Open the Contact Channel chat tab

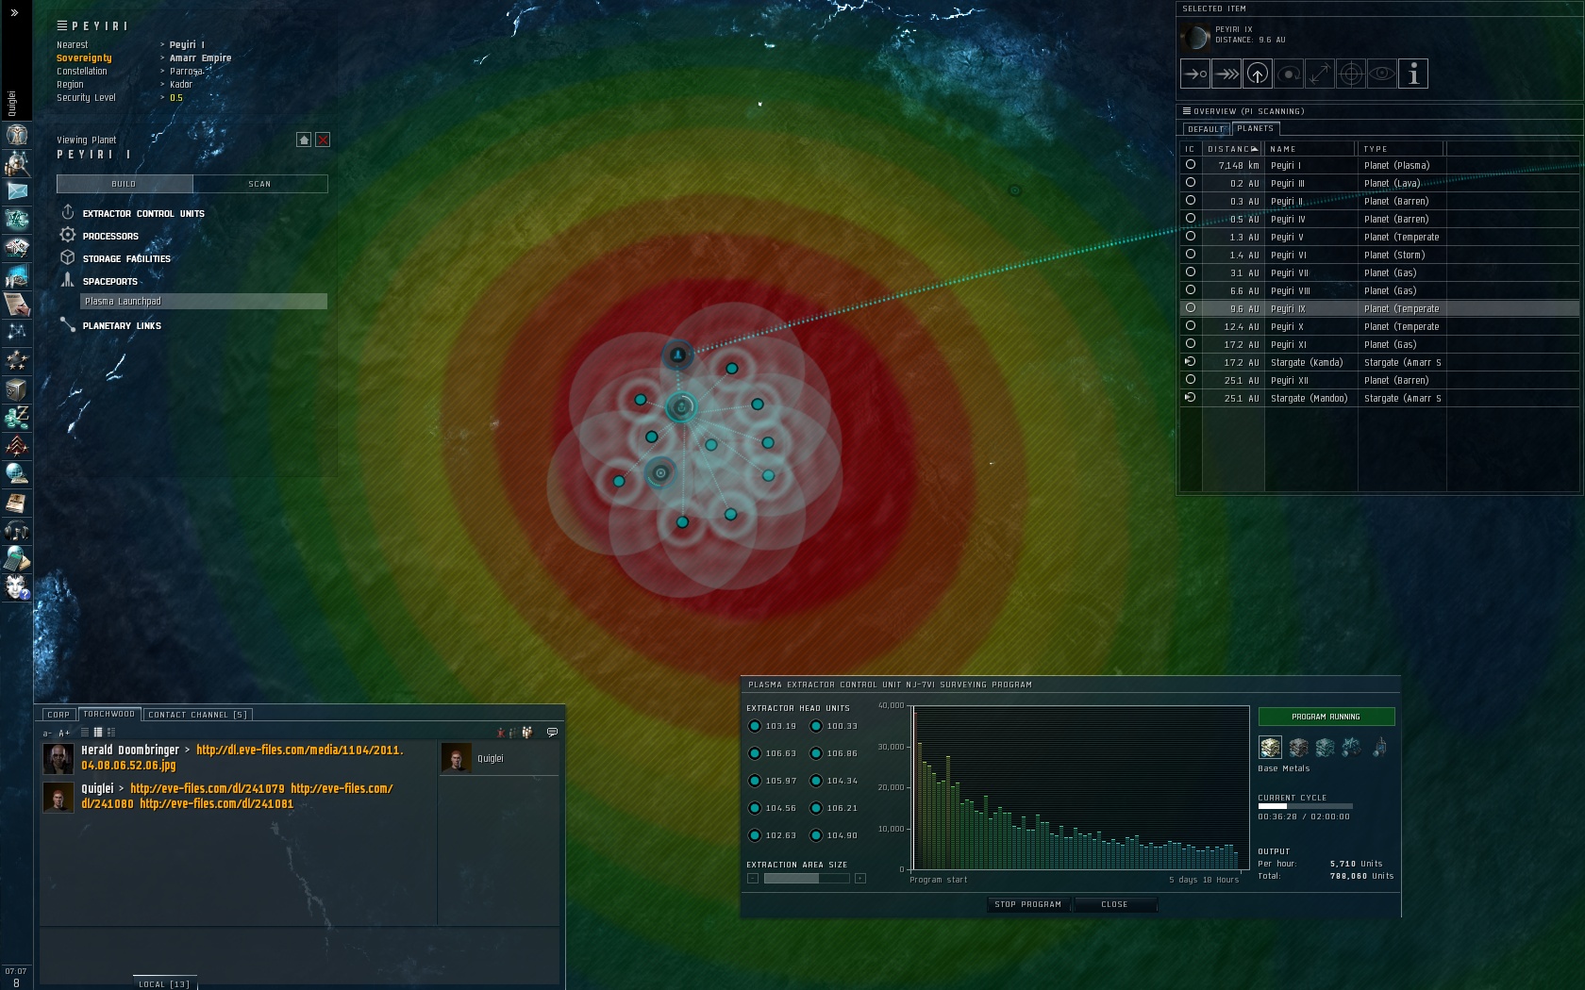(198, 715)
